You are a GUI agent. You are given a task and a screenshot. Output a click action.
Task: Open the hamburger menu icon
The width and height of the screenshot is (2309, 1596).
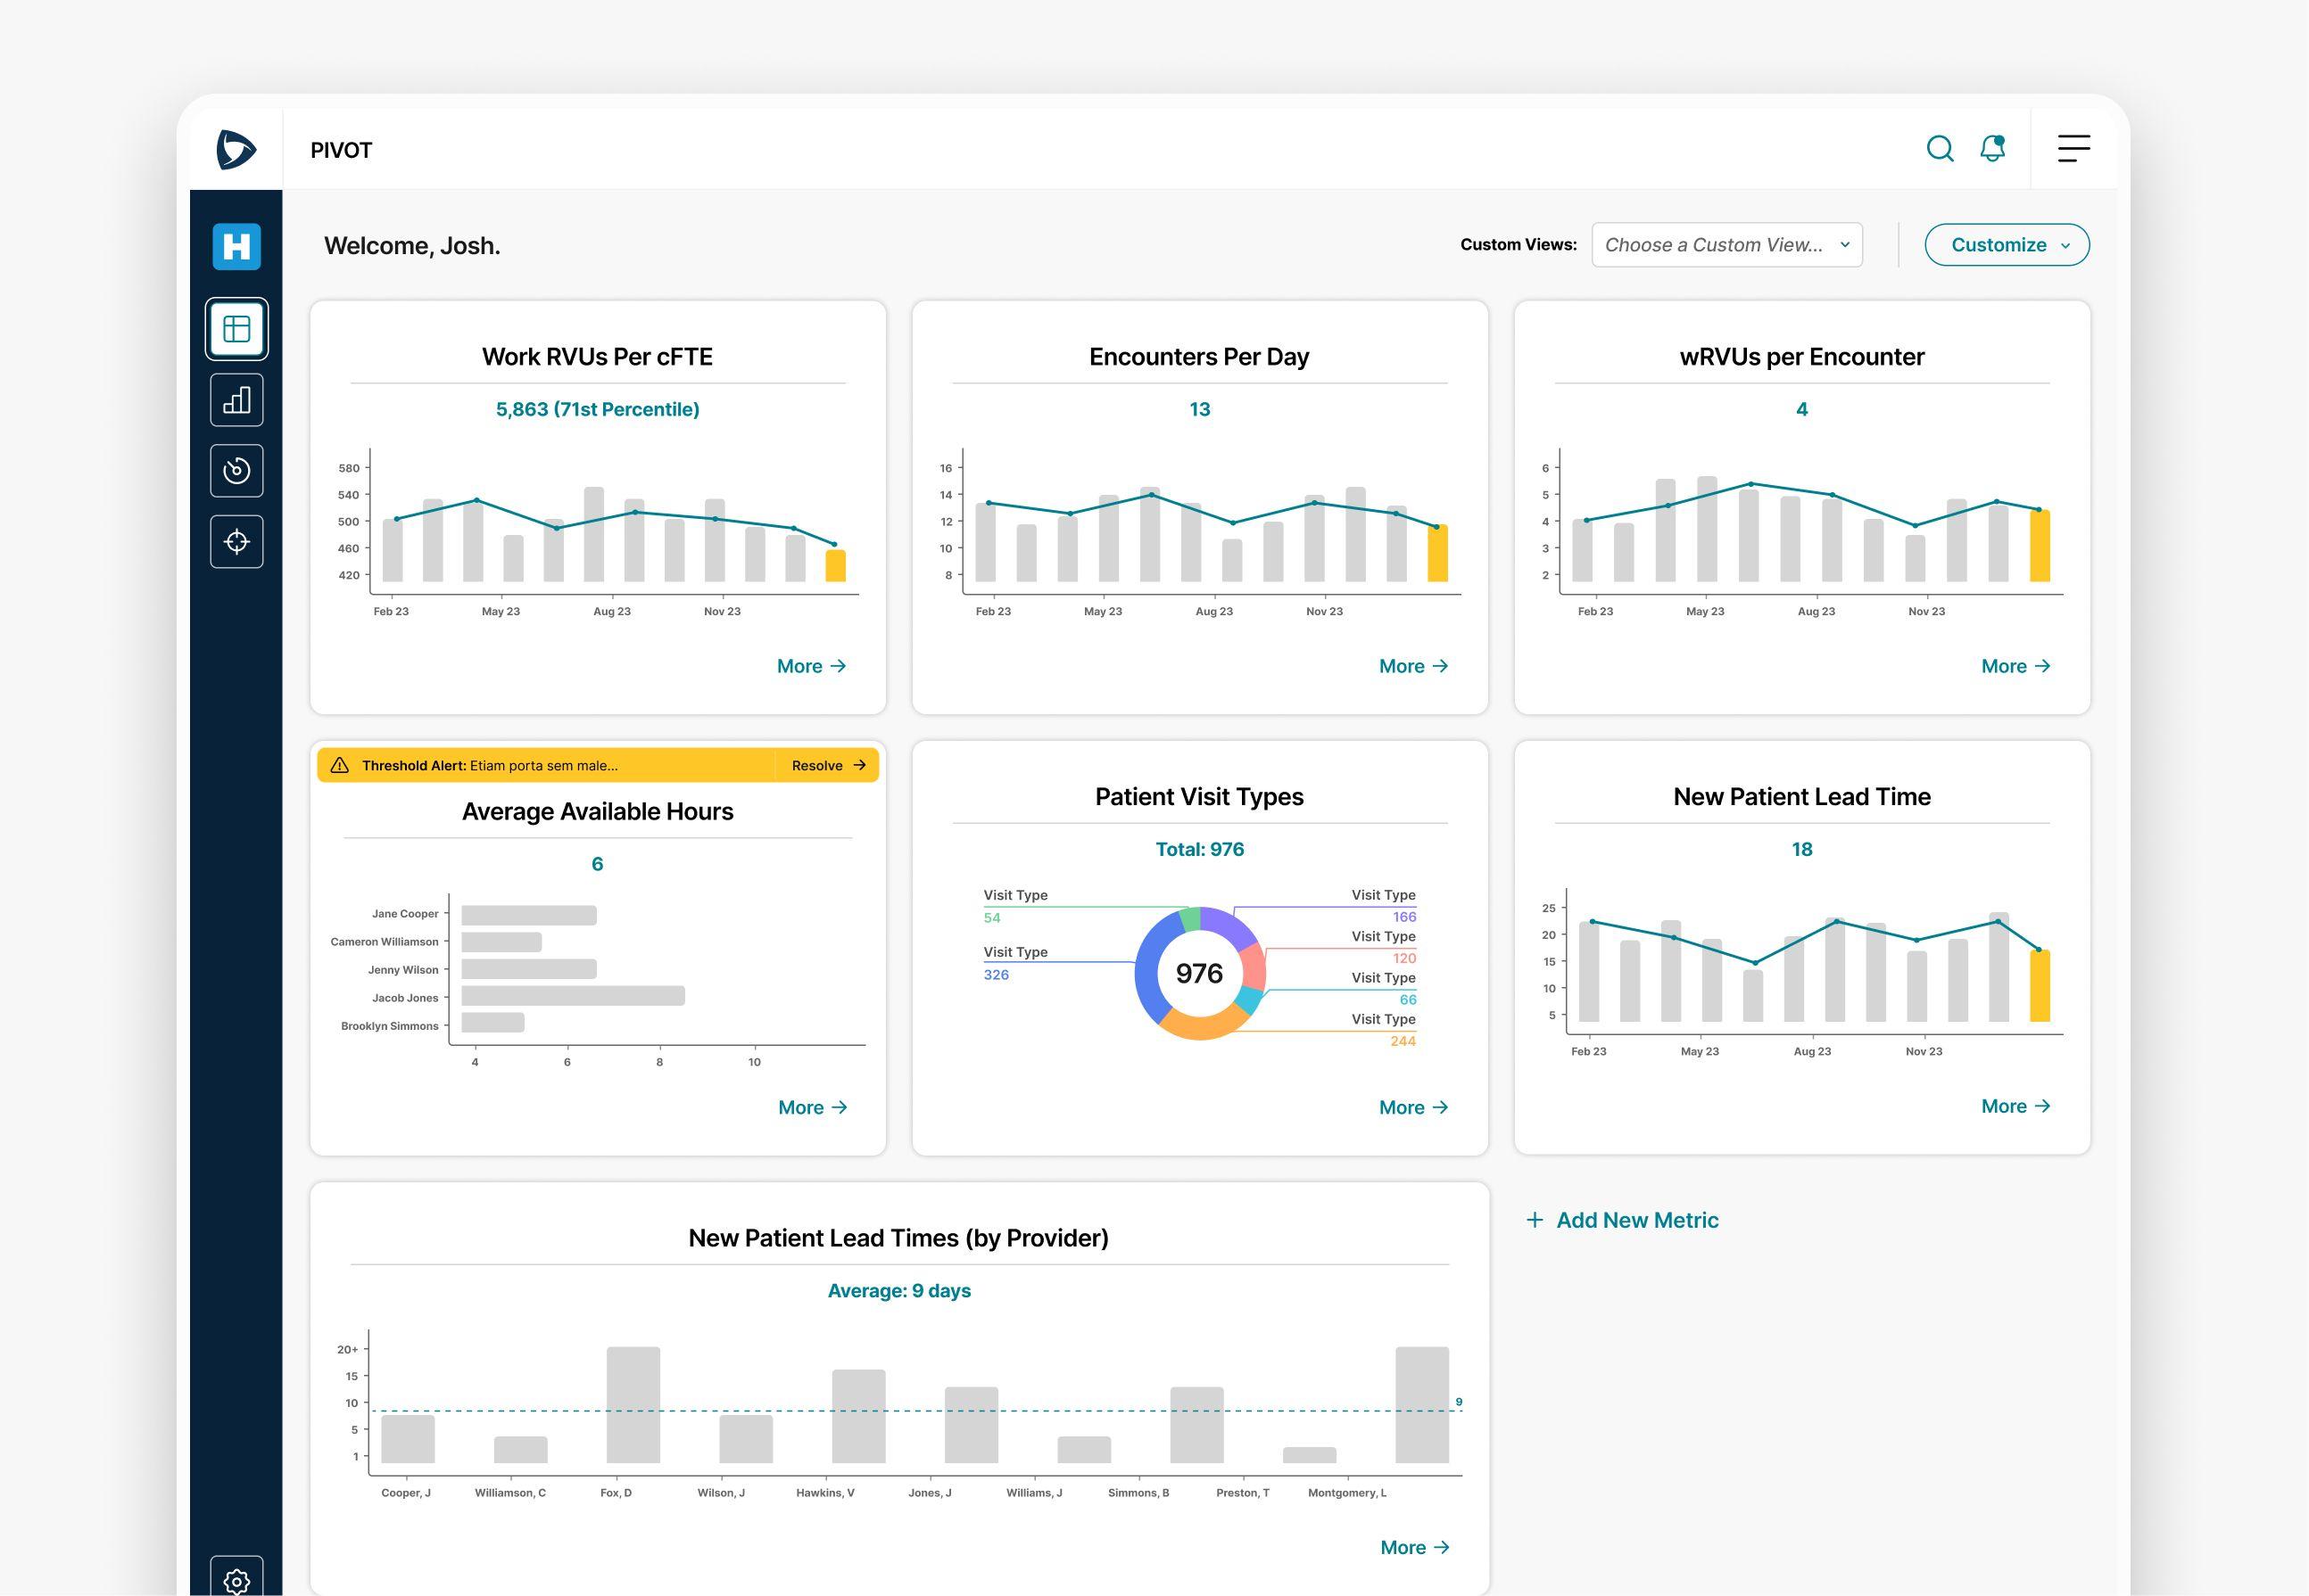[x=2073, y=149]
